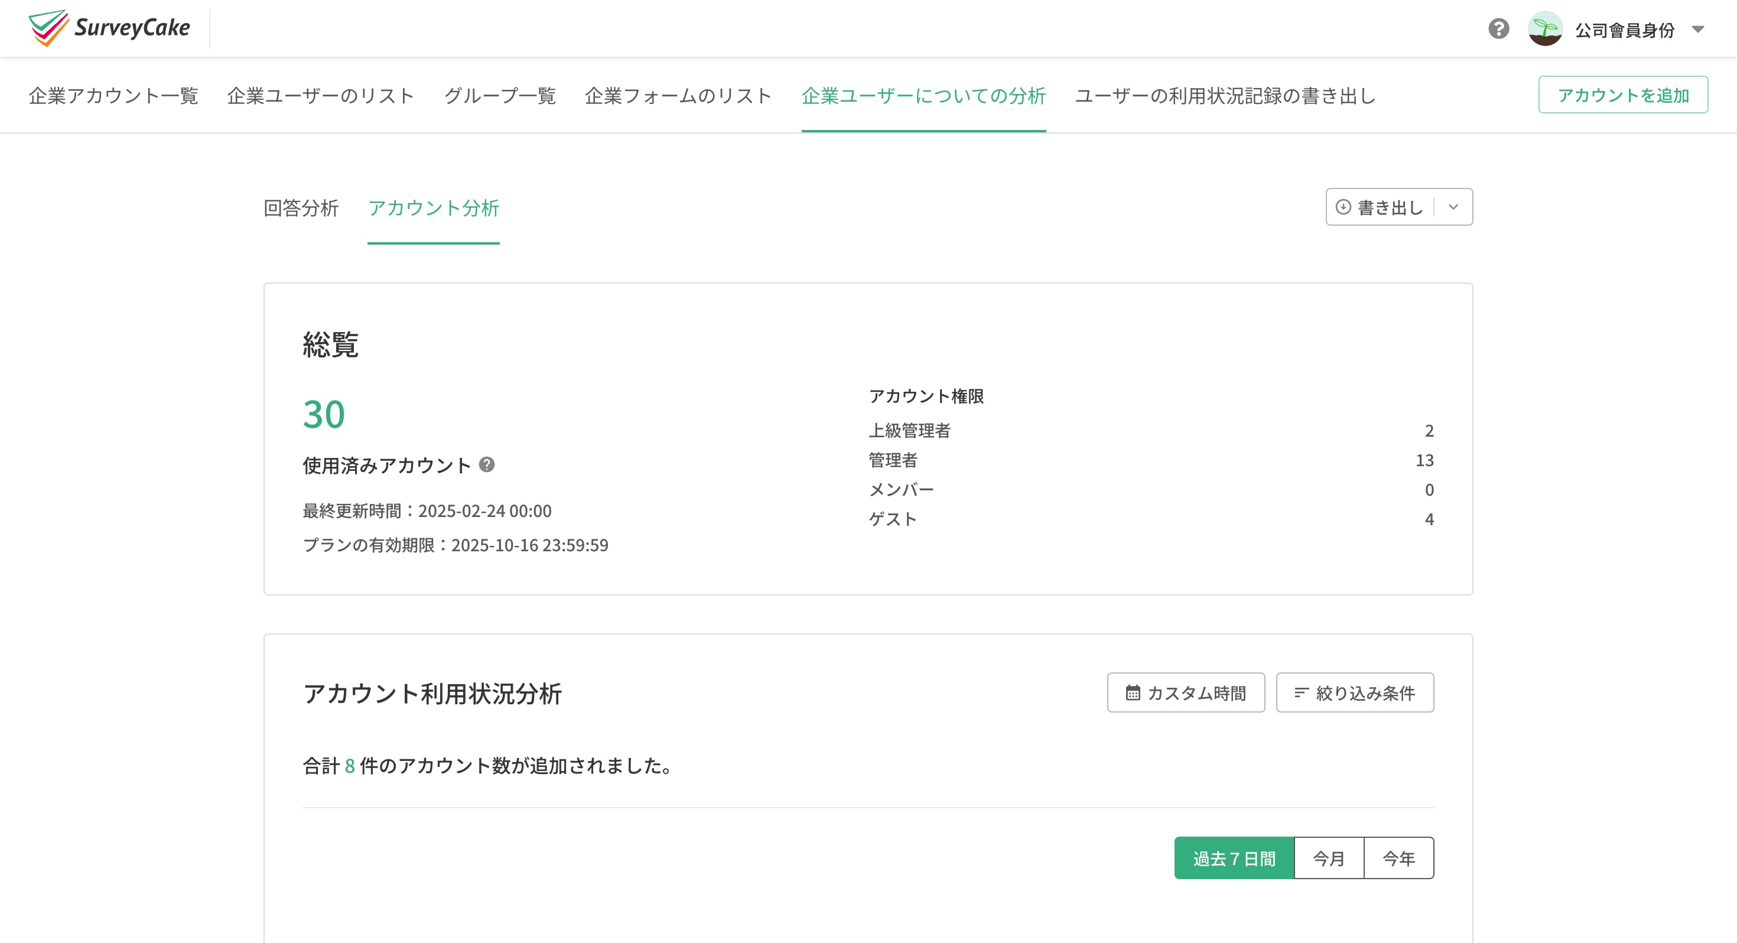Open the 絞り込み条件 filter button
Image resolution: width=1737 pixels, height=943 pixels.
[1355, 692]
